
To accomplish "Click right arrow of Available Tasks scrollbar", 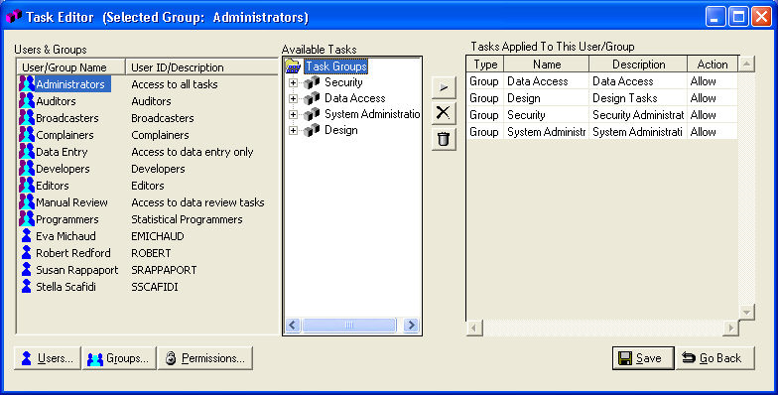I will 411,326.
